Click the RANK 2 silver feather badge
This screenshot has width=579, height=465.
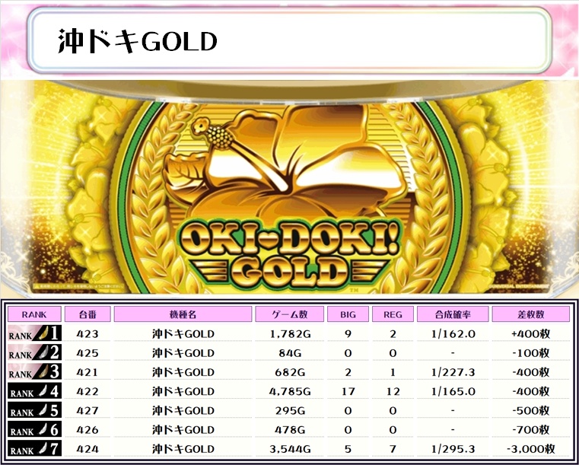34,352
